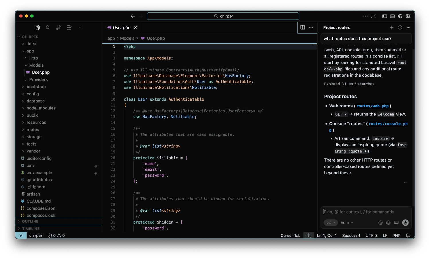
Task: Click the @ mention context icon
Action: pyautogui.click(x=380, y=223)
